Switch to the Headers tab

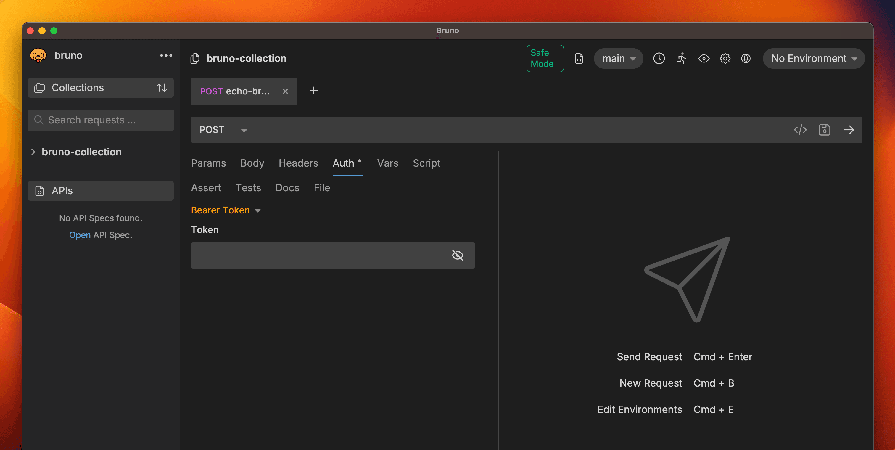[298, 163]
